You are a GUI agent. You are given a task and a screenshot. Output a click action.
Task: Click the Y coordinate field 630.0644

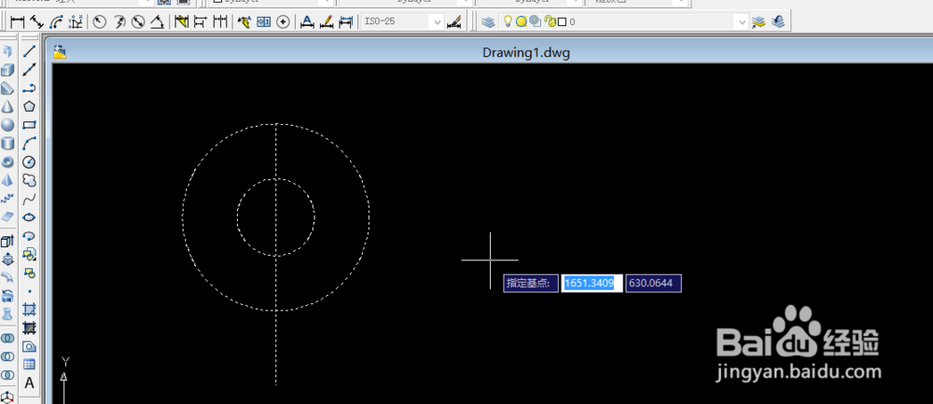653,284
